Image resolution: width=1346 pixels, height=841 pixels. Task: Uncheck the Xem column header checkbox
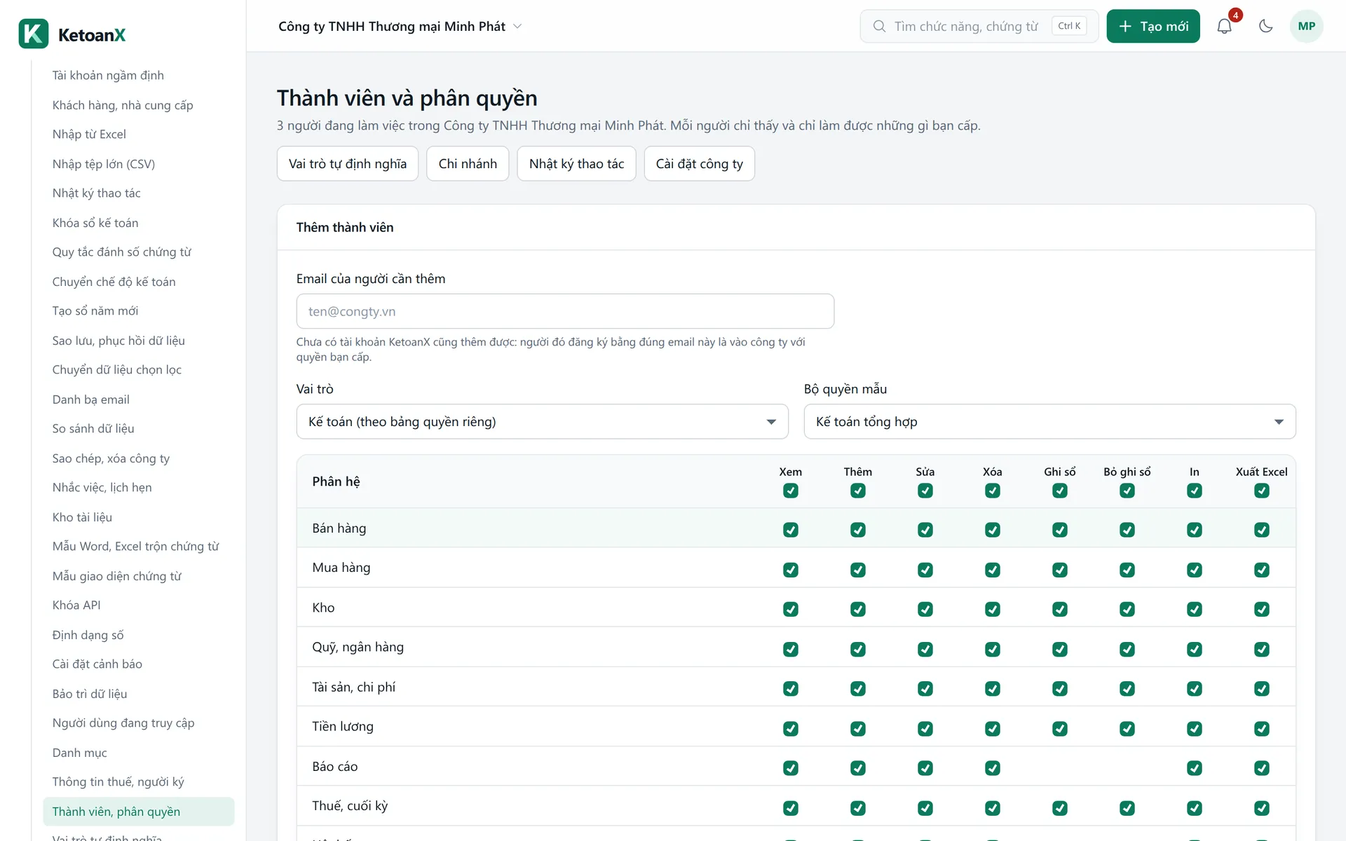click(x=790, y=491)
